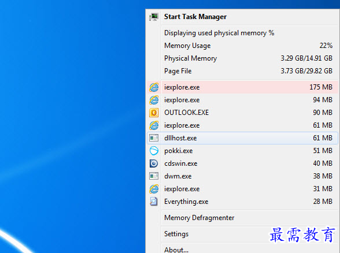Click the Internet Explorer icon beside 31 MB

(154, 189)
